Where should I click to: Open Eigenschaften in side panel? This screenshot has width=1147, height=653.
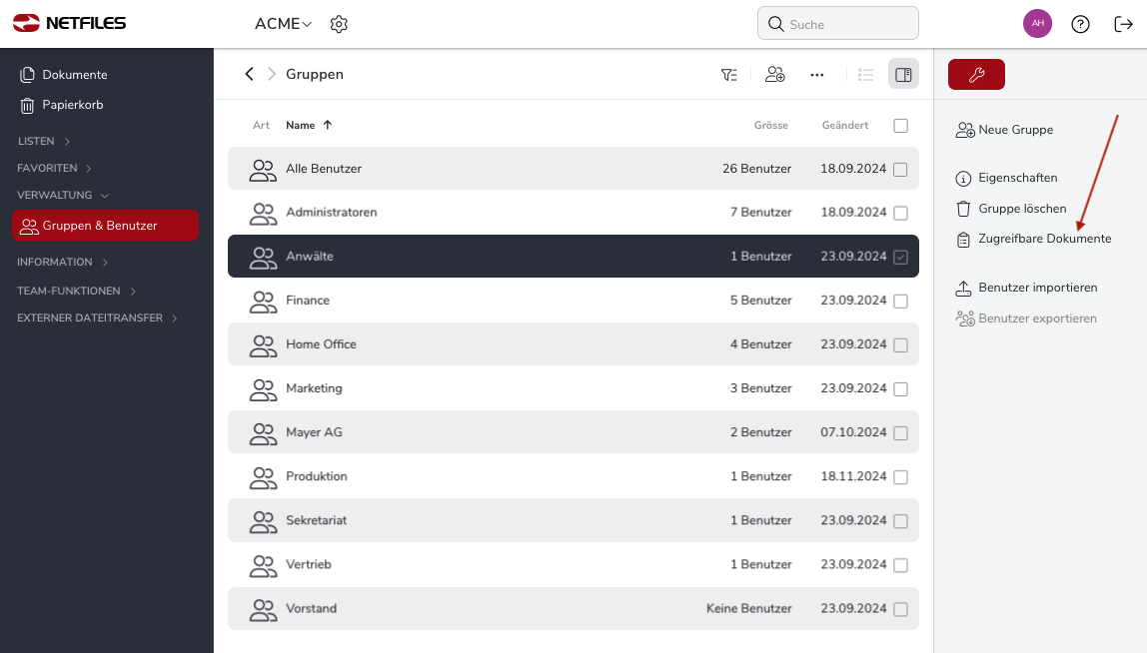pos(1006,178)
